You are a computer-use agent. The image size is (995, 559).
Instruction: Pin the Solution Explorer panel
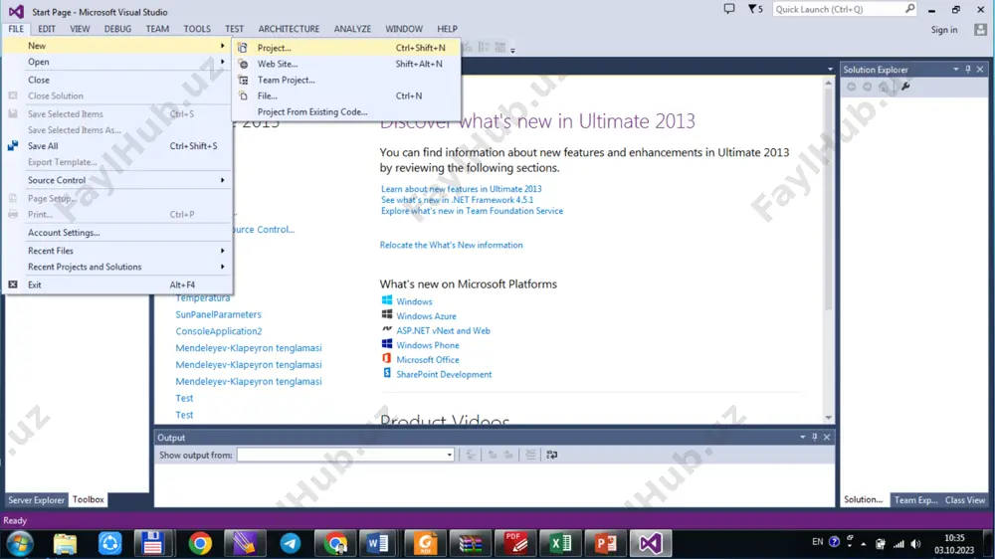(x=968, y=70)
